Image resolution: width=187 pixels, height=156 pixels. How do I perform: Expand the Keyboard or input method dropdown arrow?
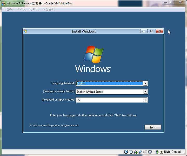coord(145,100)
